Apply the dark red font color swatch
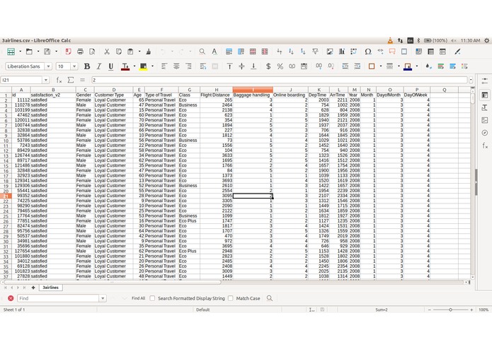This screenshot has width=492, height=349. click(125, 66)
